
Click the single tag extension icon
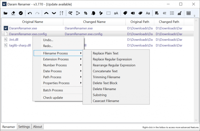pos(125,13)
